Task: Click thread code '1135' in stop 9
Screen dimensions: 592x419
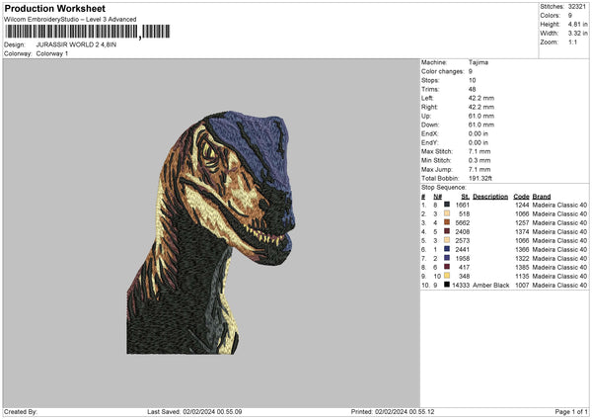Action: [522, 276]
